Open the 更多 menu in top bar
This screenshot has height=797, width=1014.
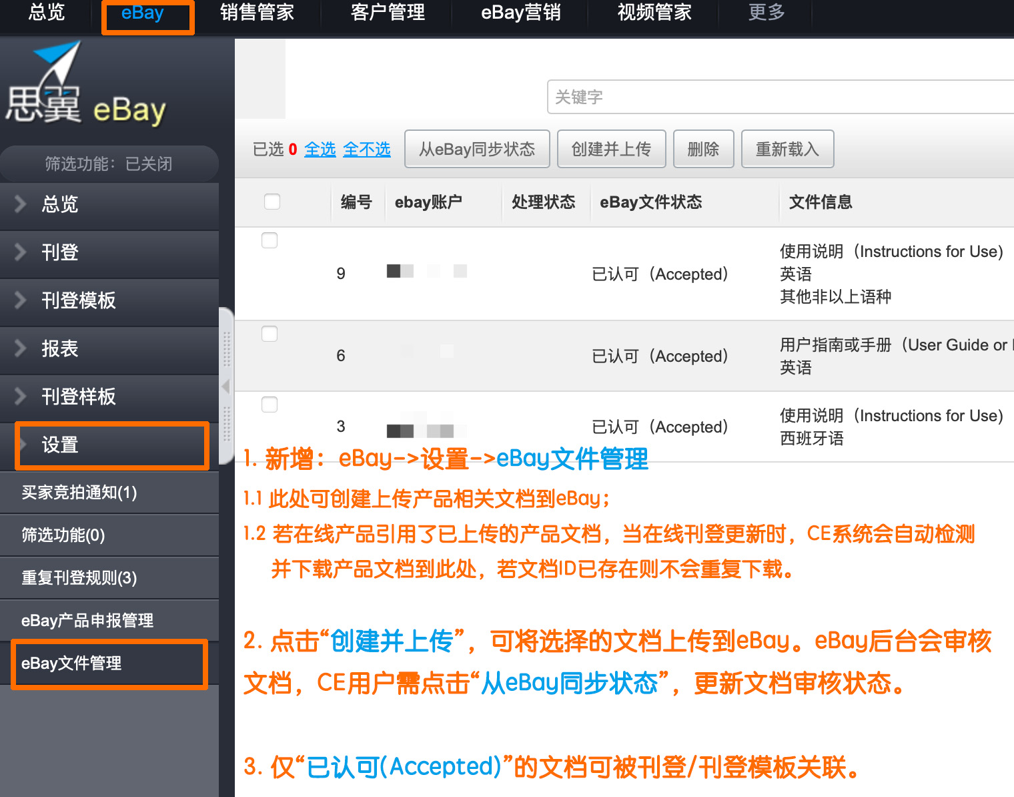tap(766, 13)
